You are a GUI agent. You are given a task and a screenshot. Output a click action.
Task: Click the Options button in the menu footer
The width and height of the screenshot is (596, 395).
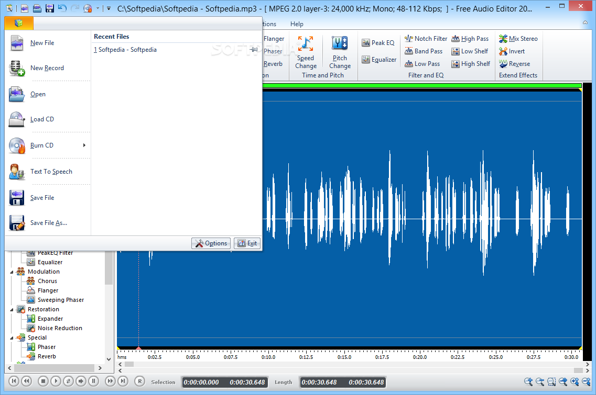[211, 243]
